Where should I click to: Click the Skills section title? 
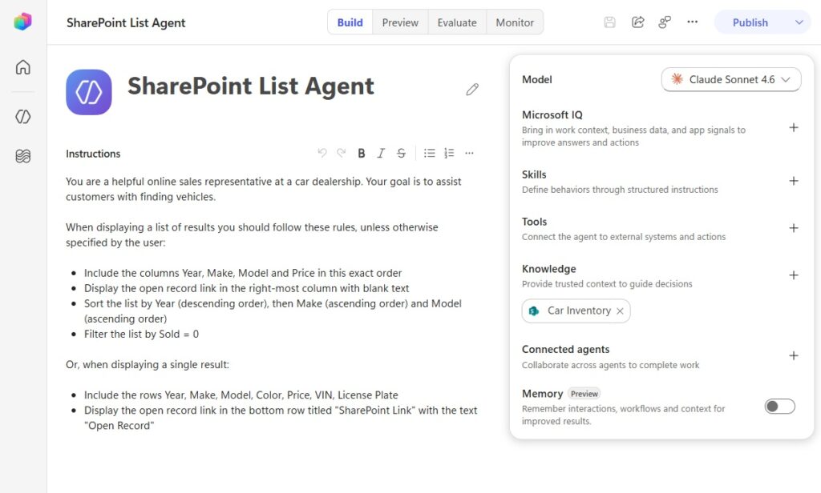(533, 174)
